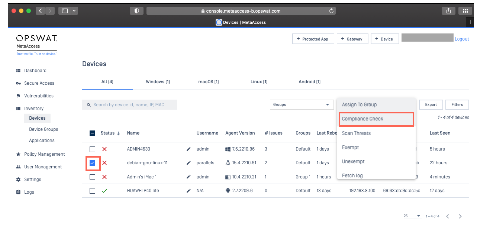477x226 pixels.
Task: Click the + Device button
Action: pyautogui.click(x=385, y=39)
